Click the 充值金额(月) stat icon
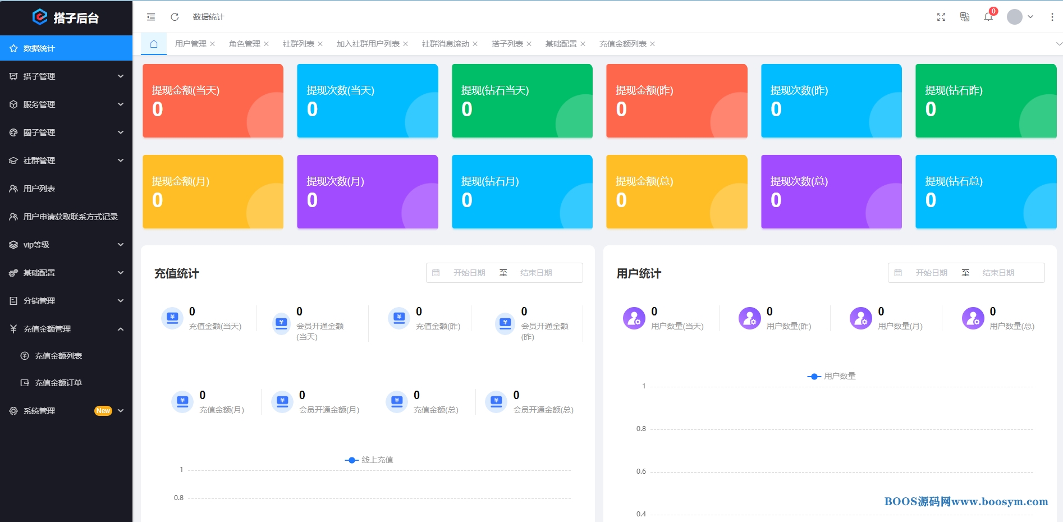The image size is (1063, 522). click(x=182, y=402)
